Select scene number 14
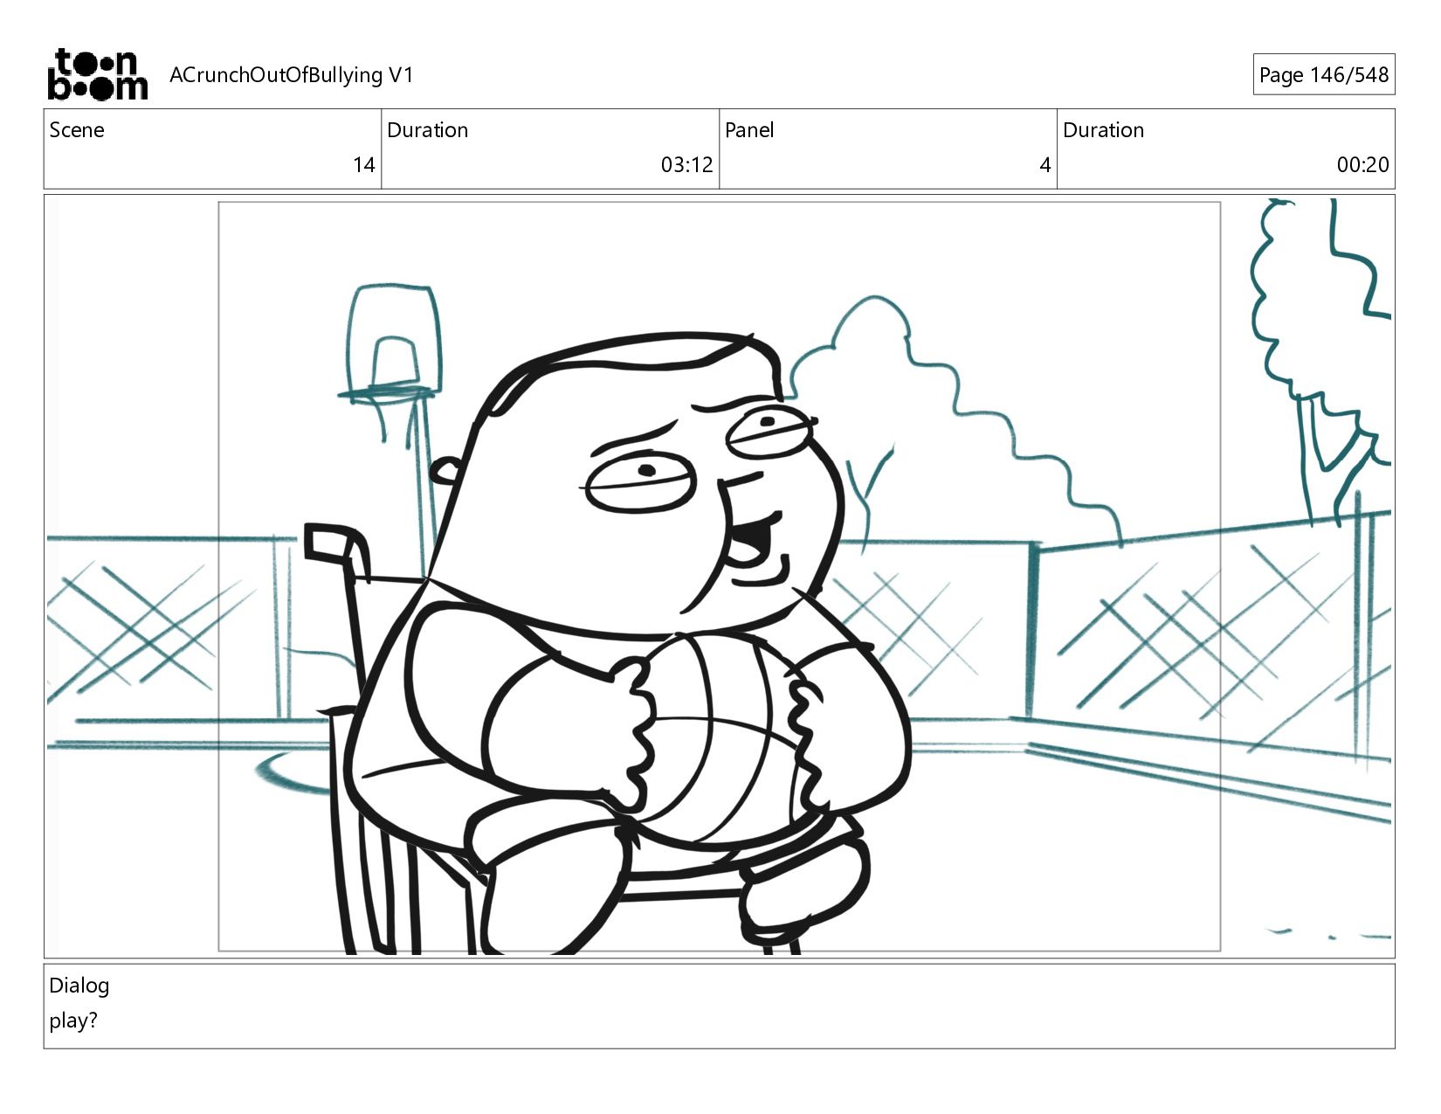The height and width of the screenshot is (1114, 1441). (364, 165)
